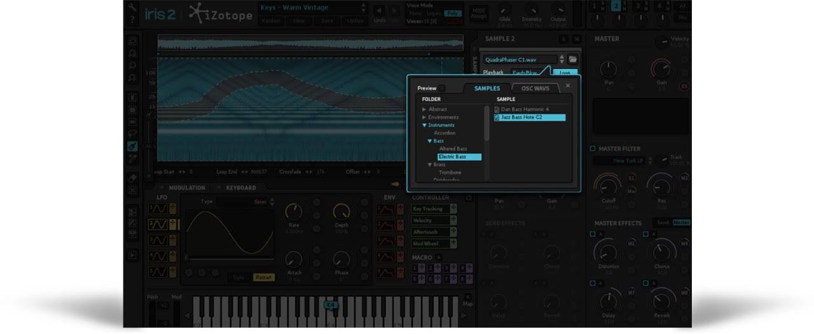
Task: Toggle LFO Restart mode
Action: (263, 277)
